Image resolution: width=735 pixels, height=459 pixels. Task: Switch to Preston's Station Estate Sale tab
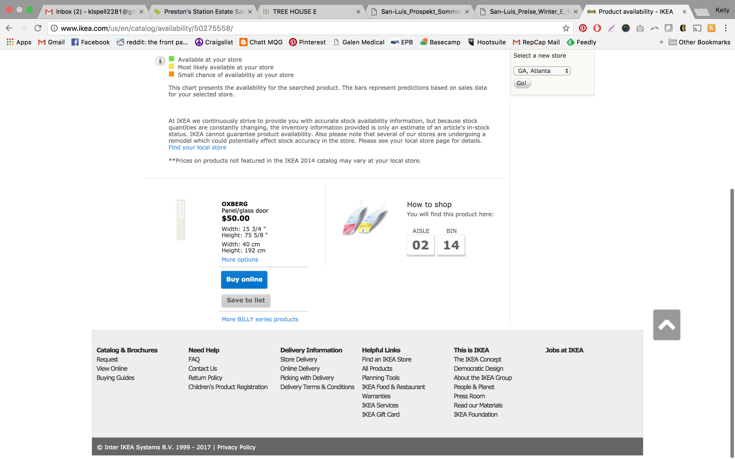click(x=203, y=11)
